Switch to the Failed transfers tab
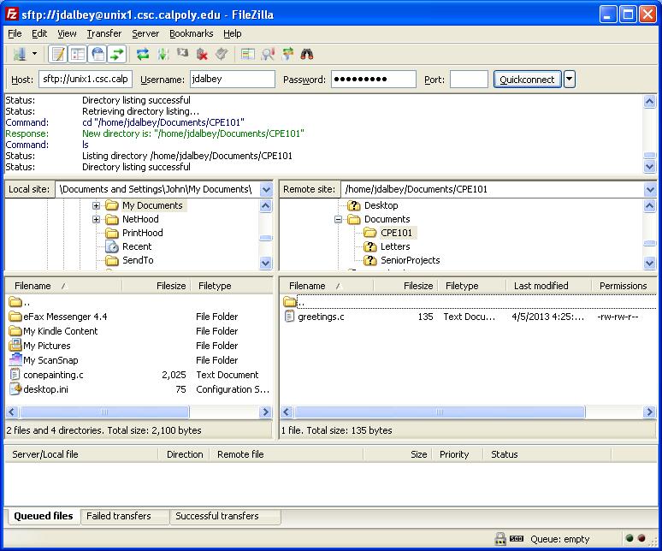 (119, 516)
